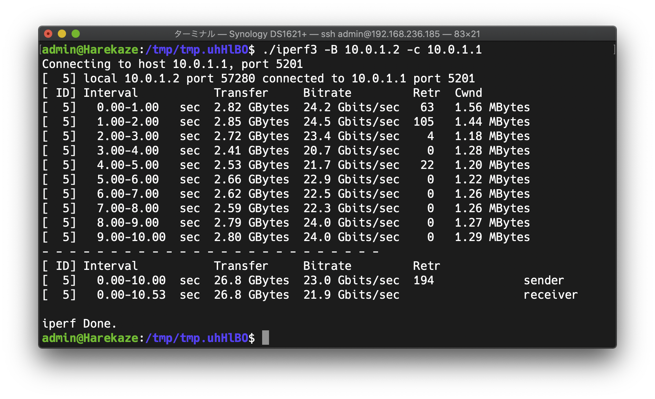Maximize the terminal with the green button
The width and height of the screenshot is (655, 399).
coord(76,34)
